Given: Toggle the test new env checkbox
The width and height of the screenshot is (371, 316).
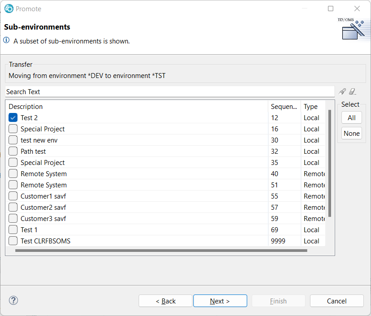Looking at the screenshot, I should pos(13,140).
